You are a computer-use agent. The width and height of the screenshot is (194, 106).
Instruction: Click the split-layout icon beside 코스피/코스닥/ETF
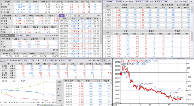tap(2, 61)
